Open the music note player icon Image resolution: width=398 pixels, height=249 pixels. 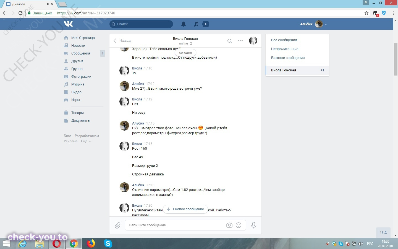tap(196, 24)
